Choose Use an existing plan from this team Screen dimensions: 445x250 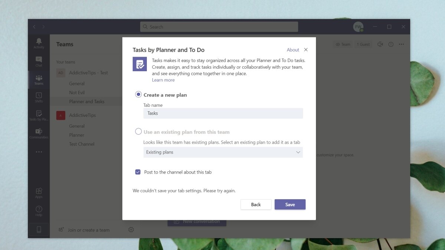[x=138, y=131]
